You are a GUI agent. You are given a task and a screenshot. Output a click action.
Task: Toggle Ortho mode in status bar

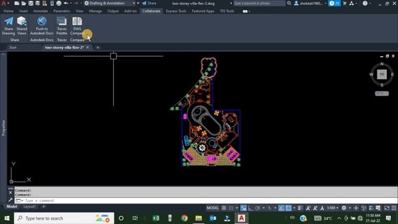pos(251,208)
